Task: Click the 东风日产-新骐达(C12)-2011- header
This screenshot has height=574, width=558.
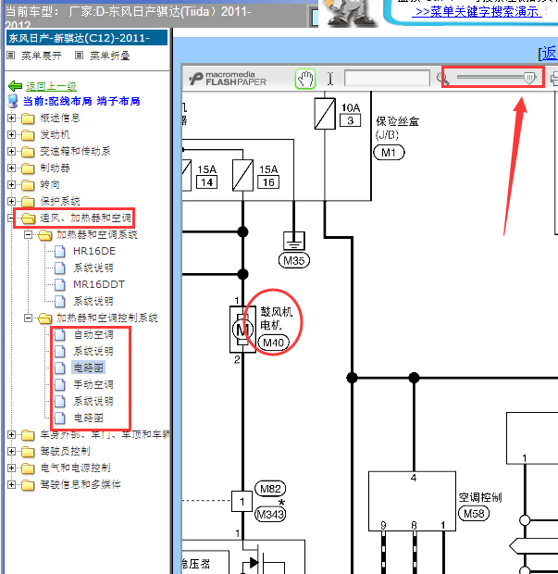Action: click(87, 38)
